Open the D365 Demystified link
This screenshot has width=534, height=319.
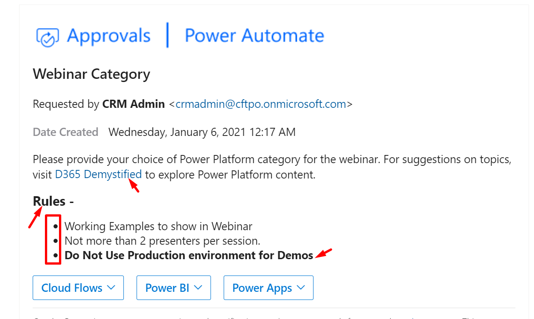98,174
